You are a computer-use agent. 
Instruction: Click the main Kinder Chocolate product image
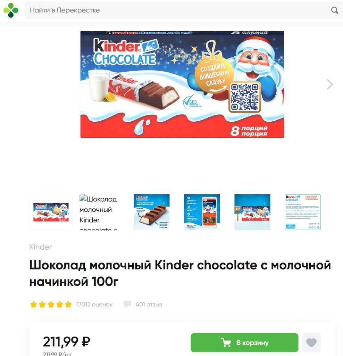pyautogui.click(x=182, y=84)
